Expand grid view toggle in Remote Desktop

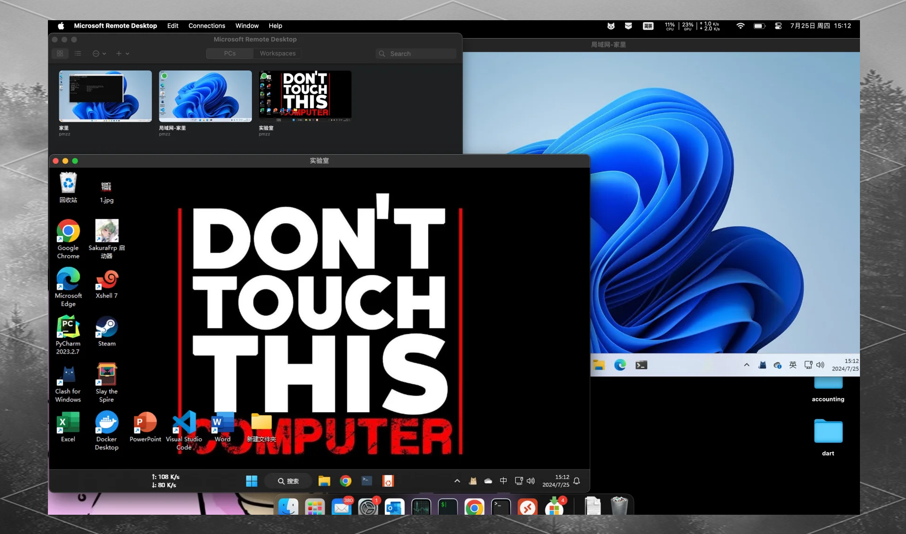coord(60,54)
